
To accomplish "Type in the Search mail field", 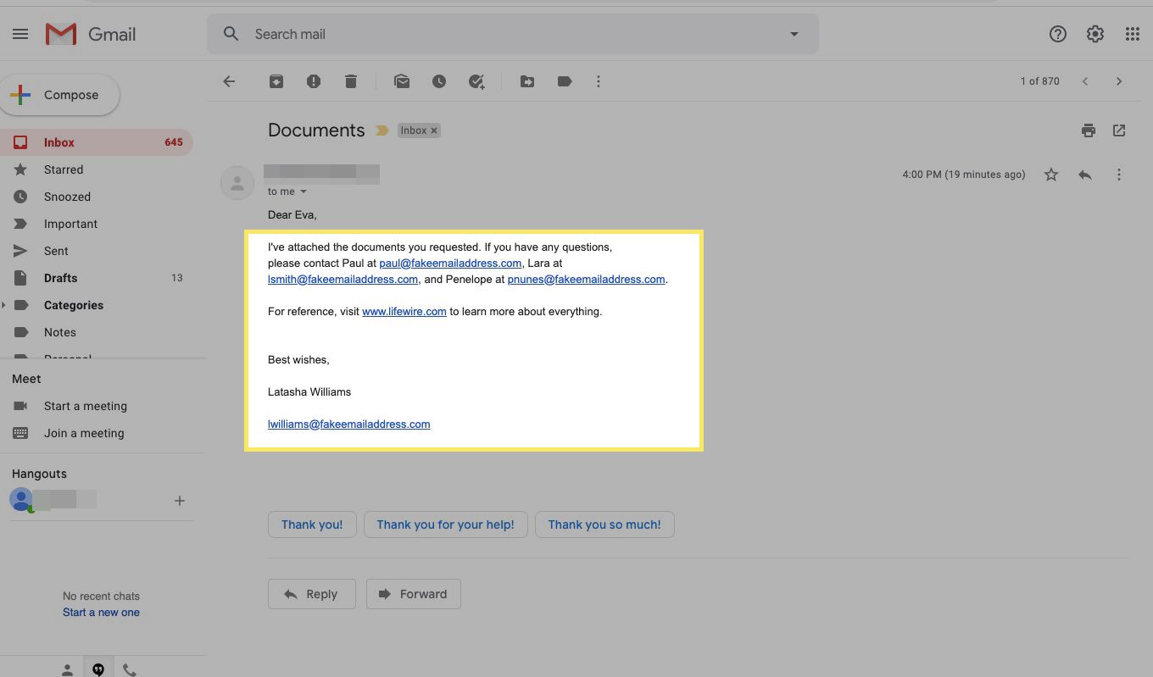I will (513, 34).
